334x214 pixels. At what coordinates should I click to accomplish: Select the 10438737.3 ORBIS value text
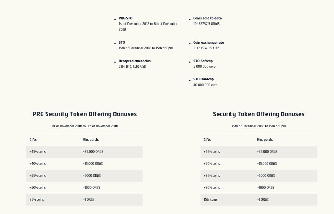[x=206, y=24]
